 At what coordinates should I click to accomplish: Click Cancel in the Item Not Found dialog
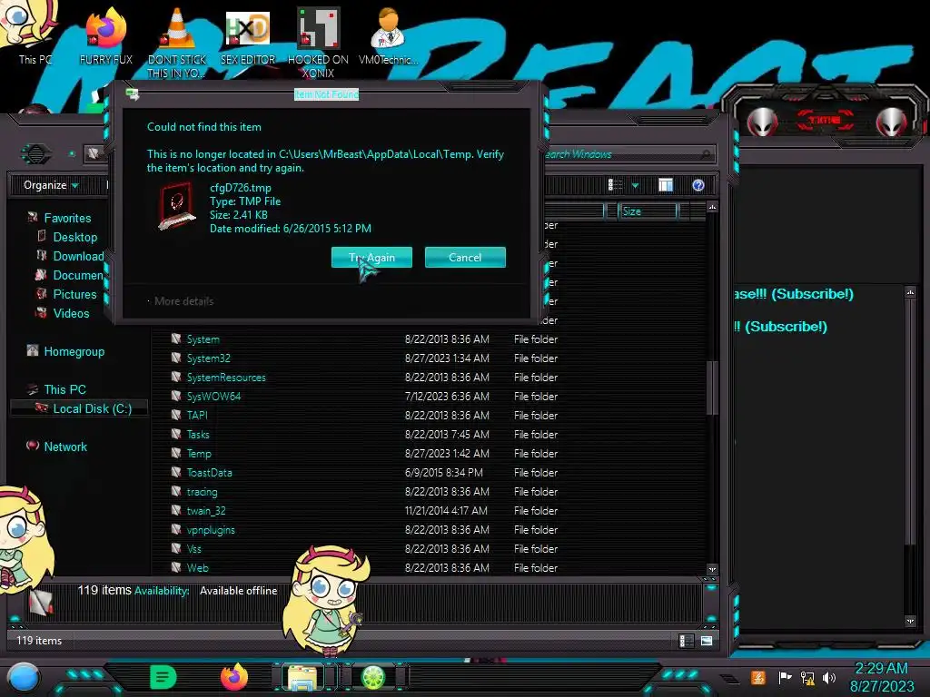[465, 257]
